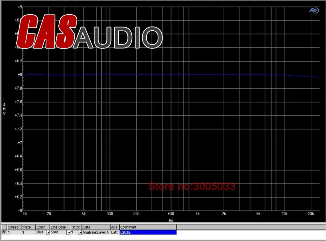
Task: Expand the Line Style dropdown showing Solid
Action: (x=68, y=233)
